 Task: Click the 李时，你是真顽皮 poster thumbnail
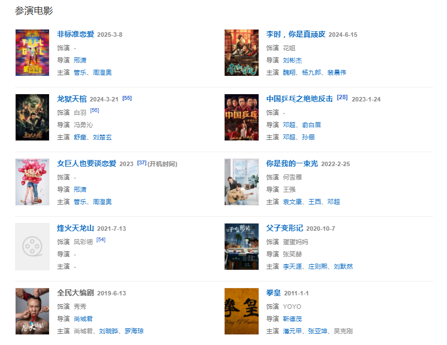click(241, 53)
